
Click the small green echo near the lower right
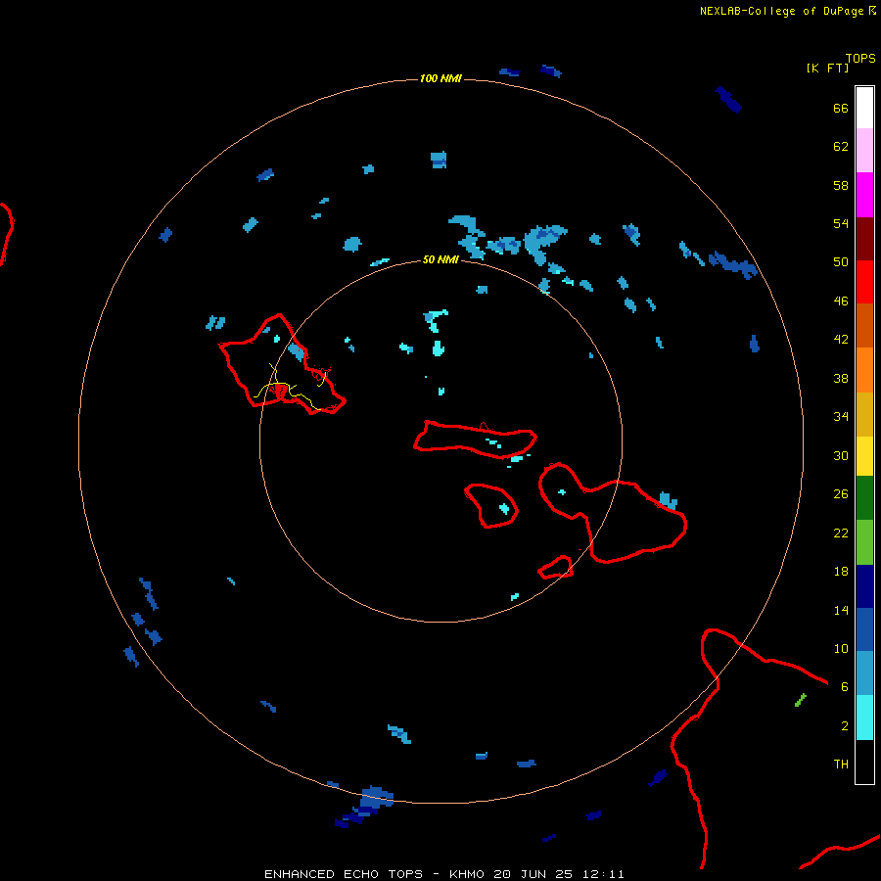pos(801,700)
